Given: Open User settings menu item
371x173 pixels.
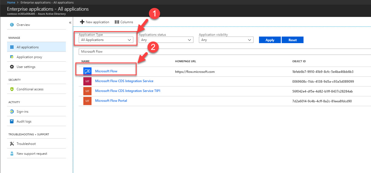Looking at the screenshot, I should pos(36,67).
